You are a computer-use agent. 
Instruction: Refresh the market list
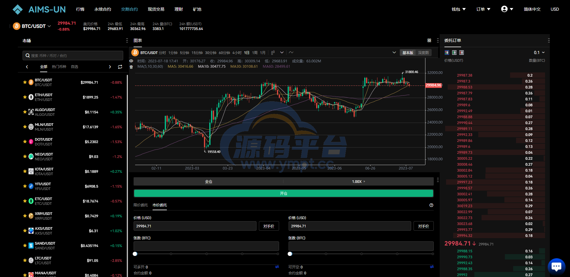(x=120, y=67)
